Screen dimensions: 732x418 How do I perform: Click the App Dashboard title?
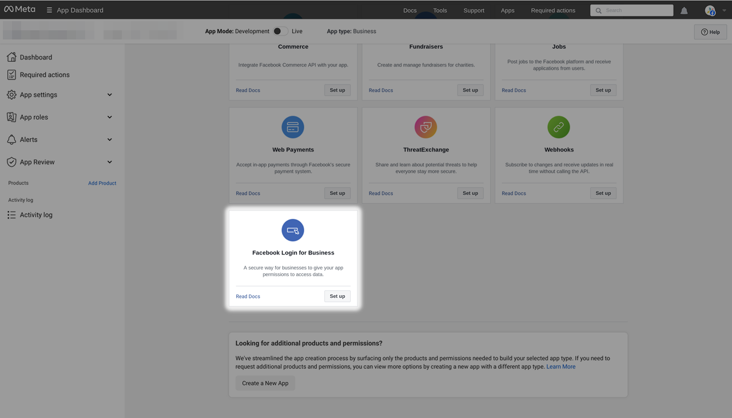tap(80, 10)
